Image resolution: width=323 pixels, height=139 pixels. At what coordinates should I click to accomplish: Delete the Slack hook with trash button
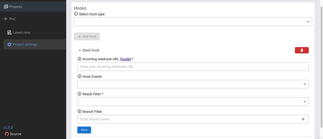302,50
